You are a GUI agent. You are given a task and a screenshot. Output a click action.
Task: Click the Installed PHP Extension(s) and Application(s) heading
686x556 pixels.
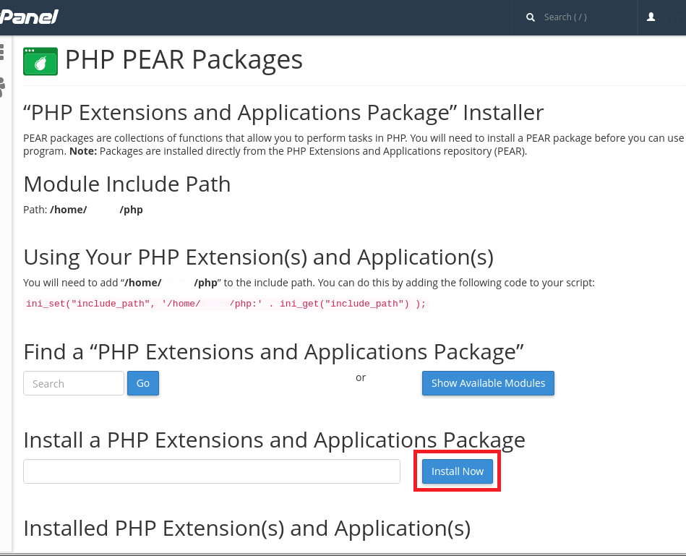point(246,529)
